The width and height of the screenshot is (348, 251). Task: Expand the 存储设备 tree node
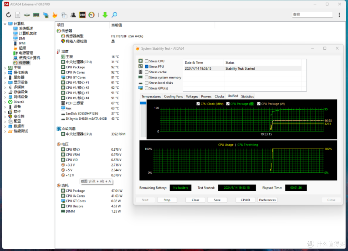5,92
